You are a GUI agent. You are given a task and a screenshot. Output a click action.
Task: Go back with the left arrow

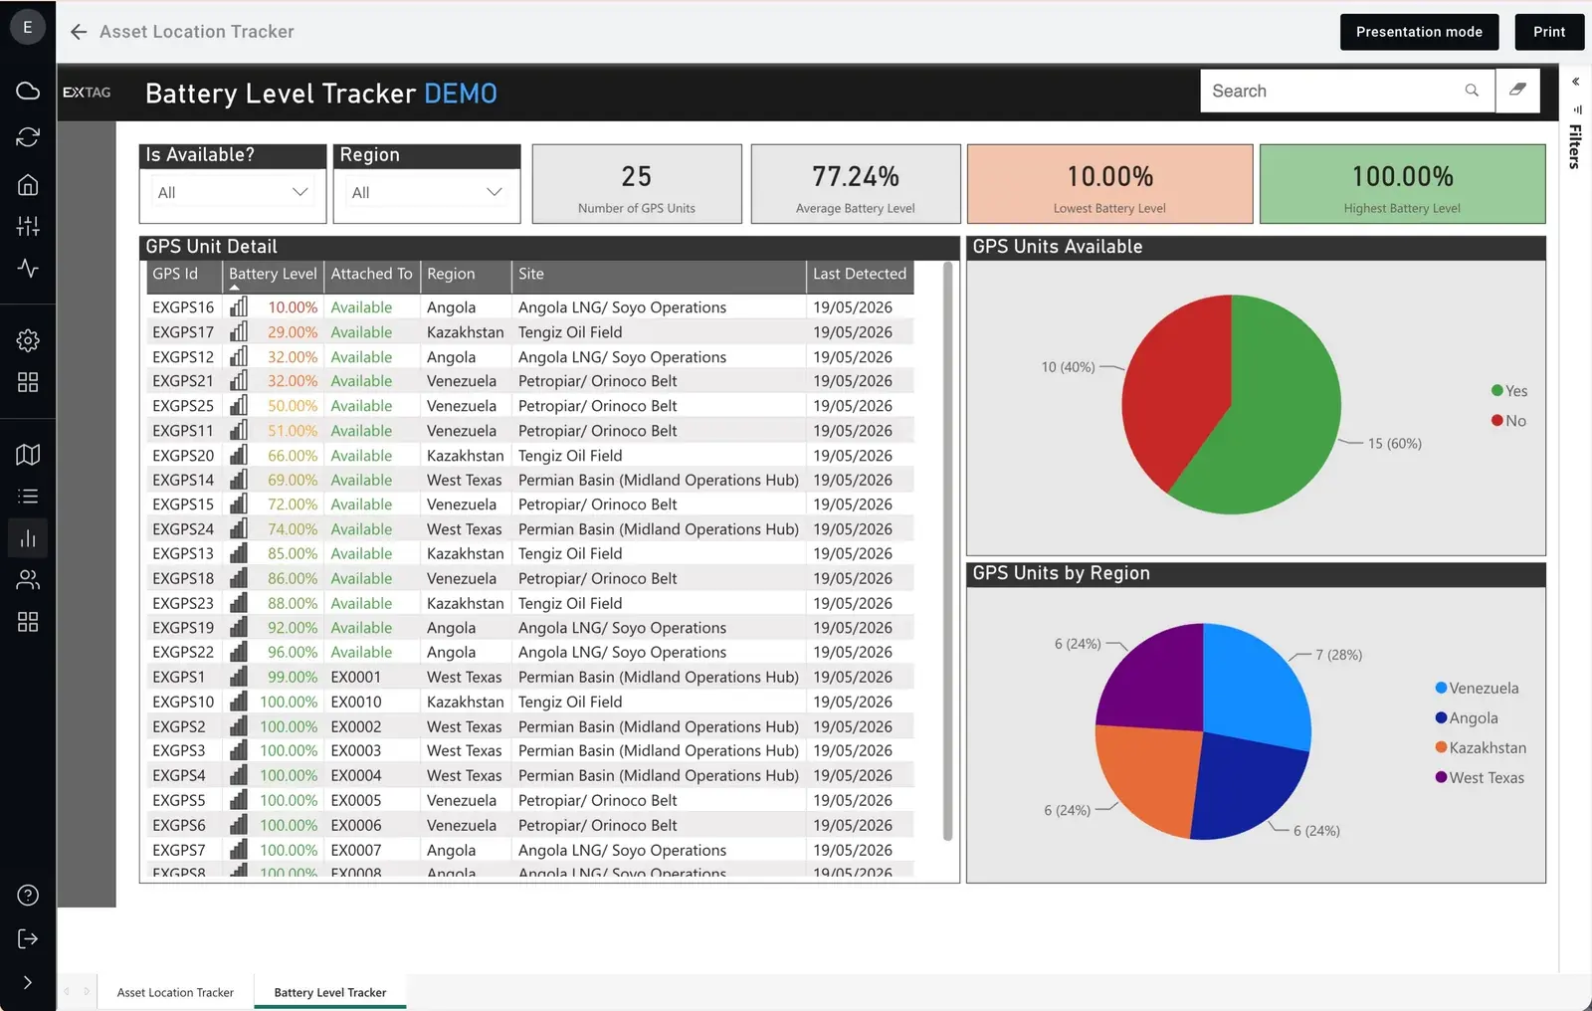tap(79, 32)
